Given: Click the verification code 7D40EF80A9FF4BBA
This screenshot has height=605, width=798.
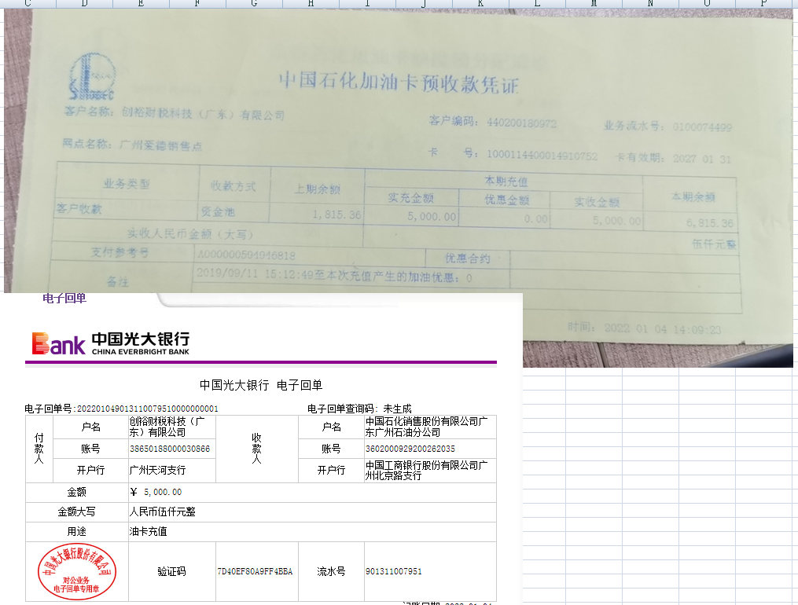Looking at the screenshot, I should [x=255, y=571].
